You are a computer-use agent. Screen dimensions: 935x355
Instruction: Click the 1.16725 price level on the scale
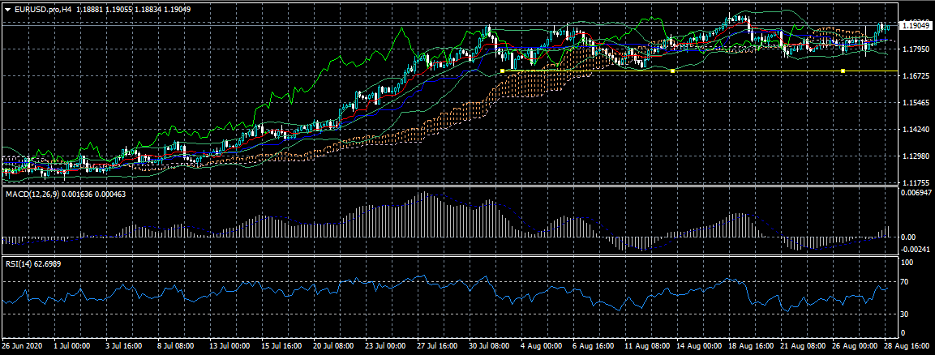(x=915, y=76)
